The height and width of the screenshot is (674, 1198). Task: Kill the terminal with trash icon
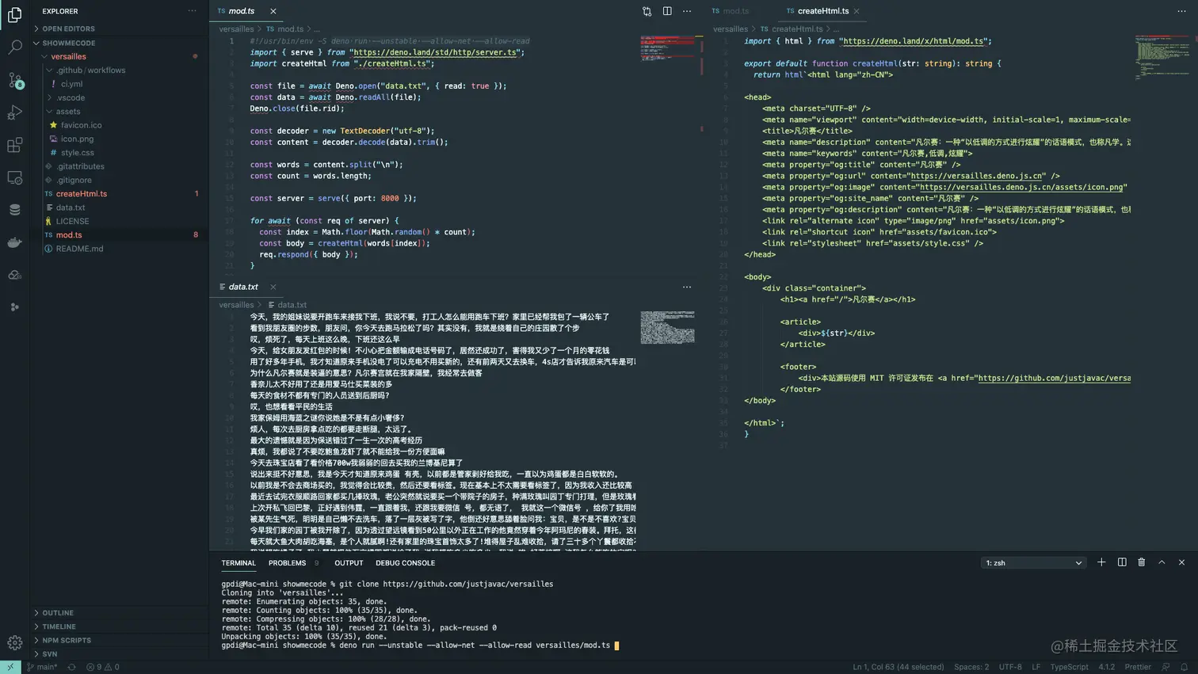pyautogui.click(x=1142, y=562)
